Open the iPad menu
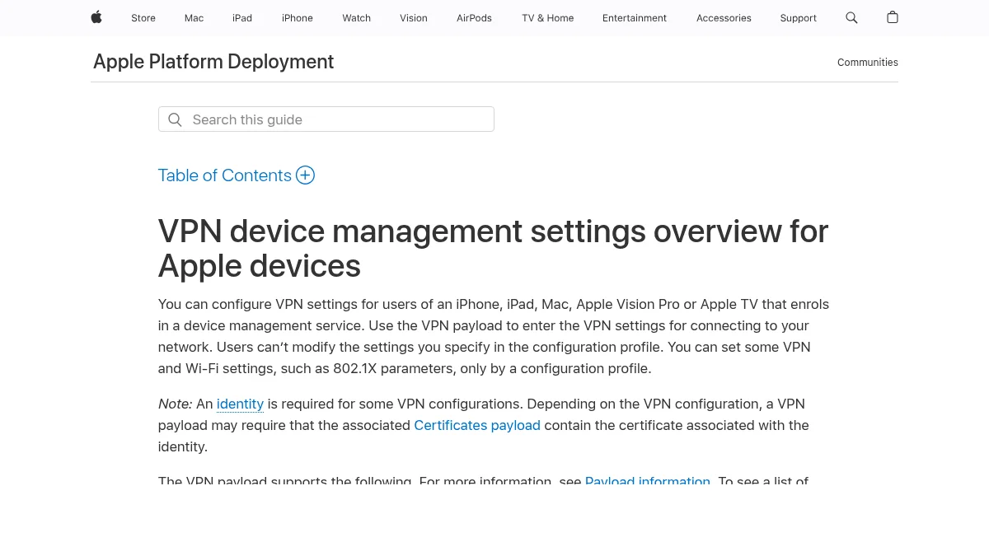The height and width of the screenshot is (556, 989). 242,18
